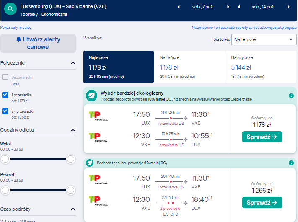
Task: Click TAP Air Portugal logo of first flight
Action: [98, 116]
